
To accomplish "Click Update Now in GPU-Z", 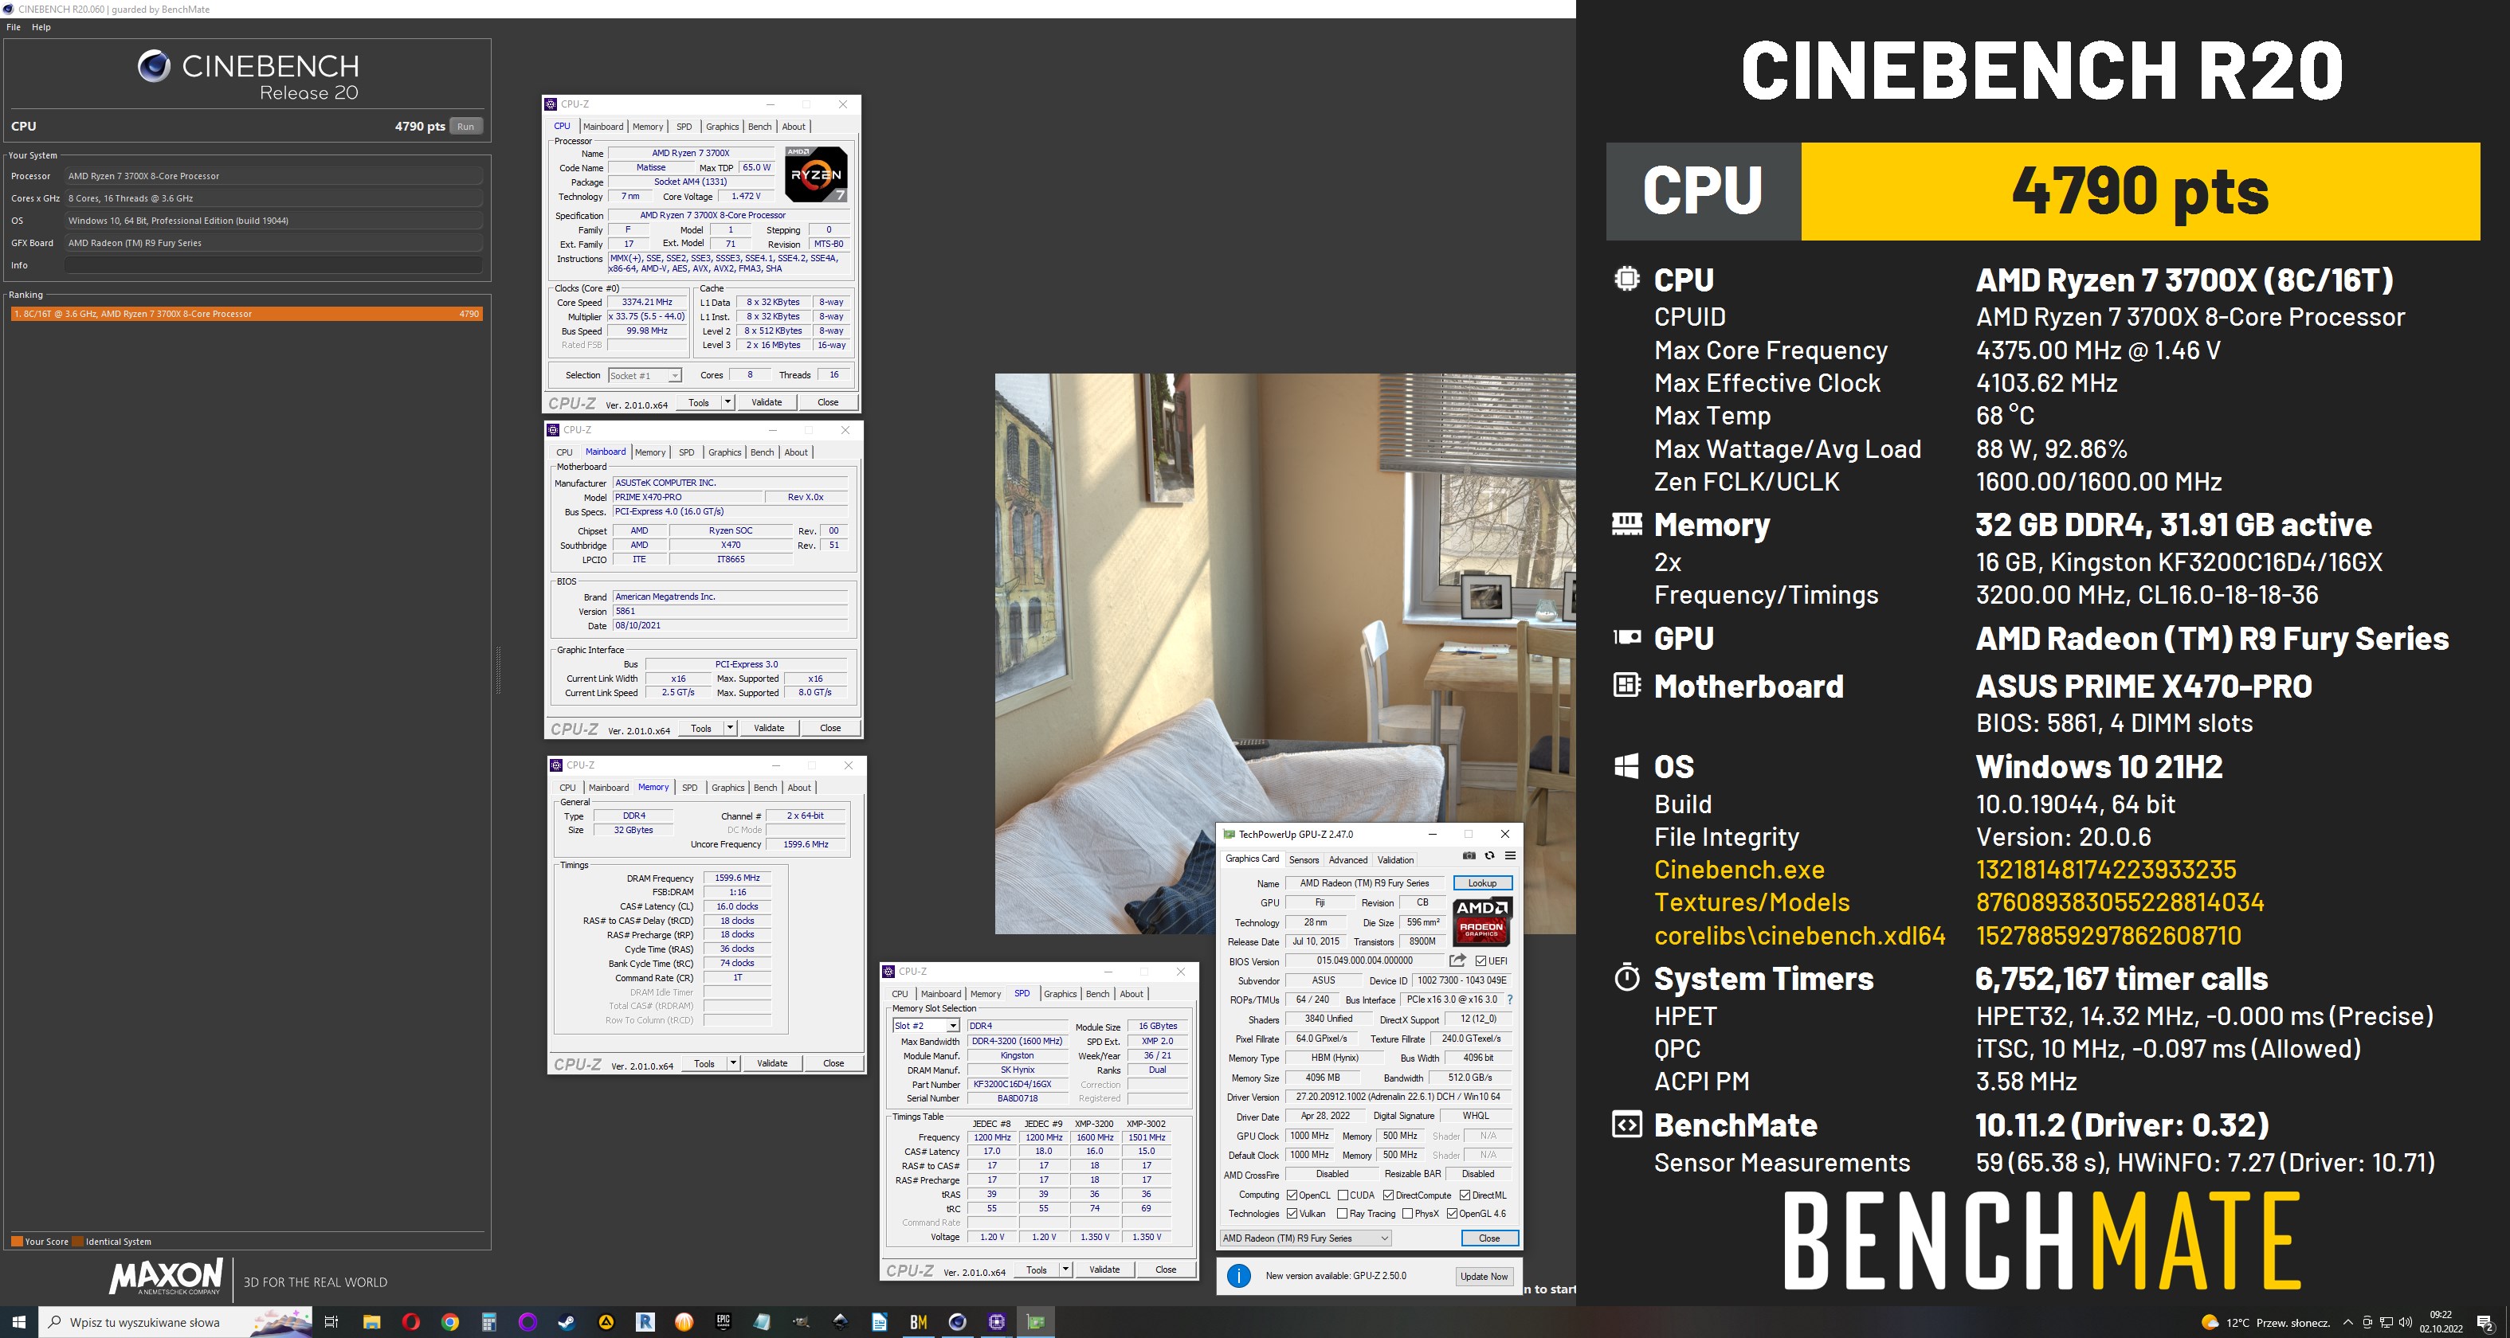I will click(x=1484, y=1276).
